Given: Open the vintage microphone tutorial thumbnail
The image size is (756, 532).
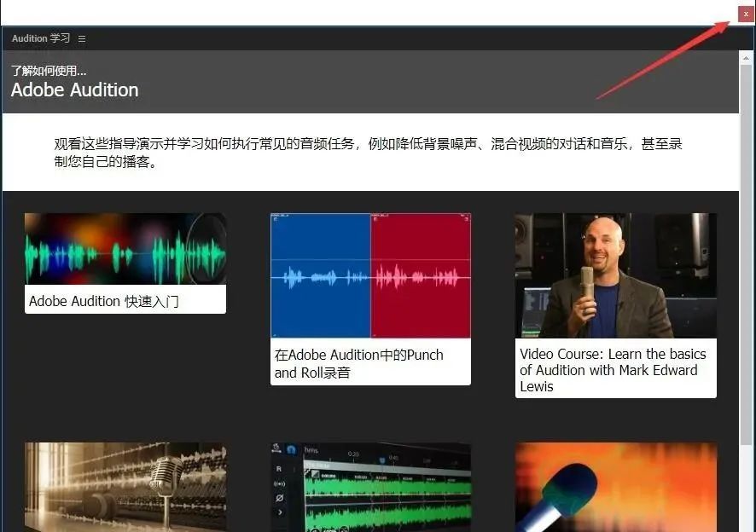Looking at the screenshot, I should click(x=125, y=488).
